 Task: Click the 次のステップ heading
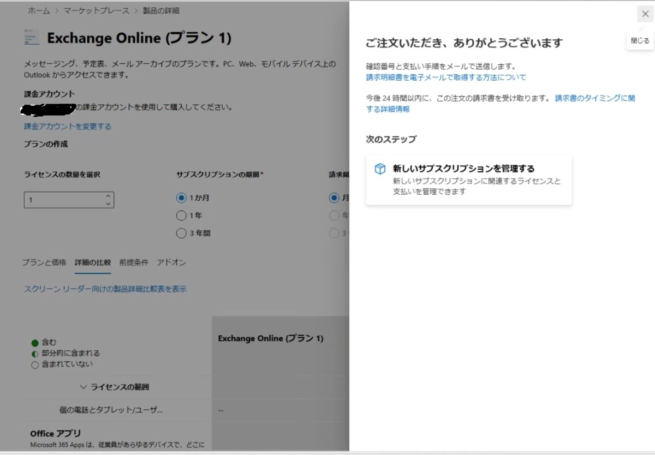pyautogui.click(x=391, y=139)
